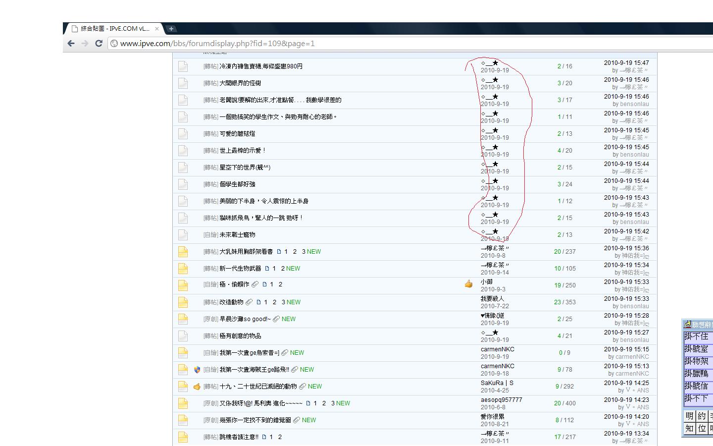Open thread 美麗的下半身，令人震惊的上半身
The image size is (713, 446).
pyautogui.click(x=264, y=201)
